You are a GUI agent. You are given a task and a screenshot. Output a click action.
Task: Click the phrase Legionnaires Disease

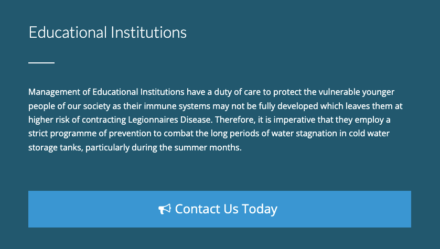[169, 120]
